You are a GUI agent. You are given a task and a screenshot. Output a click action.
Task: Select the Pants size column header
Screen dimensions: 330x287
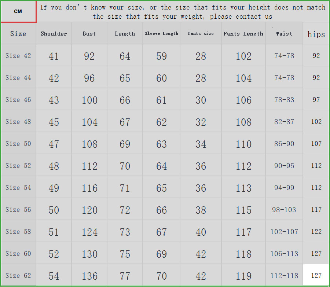point(201,34)
